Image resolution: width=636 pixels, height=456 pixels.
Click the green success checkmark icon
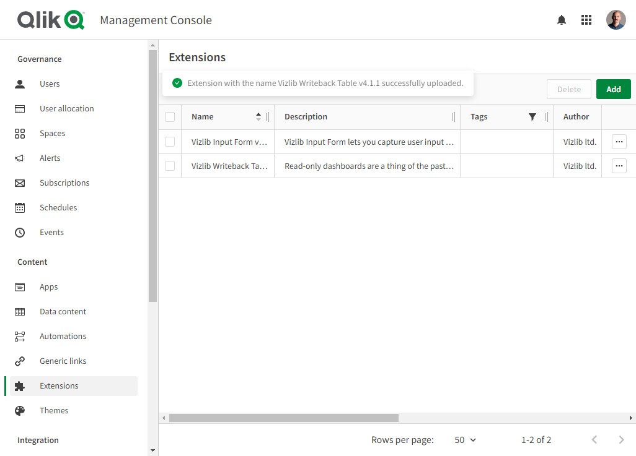coord(177,83)
